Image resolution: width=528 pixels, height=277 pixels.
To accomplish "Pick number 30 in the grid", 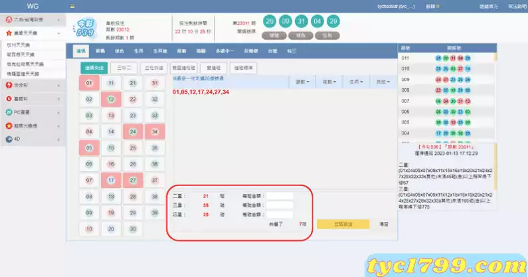I will click(133, 229).
